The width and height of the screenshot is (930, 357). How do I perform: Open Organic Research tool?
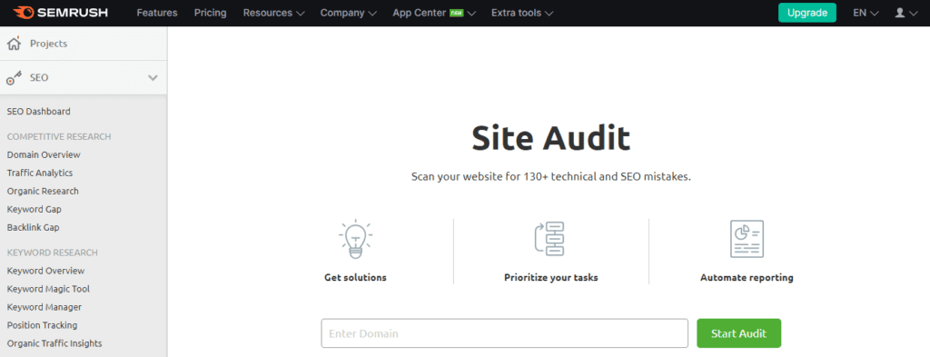point(43,191)
